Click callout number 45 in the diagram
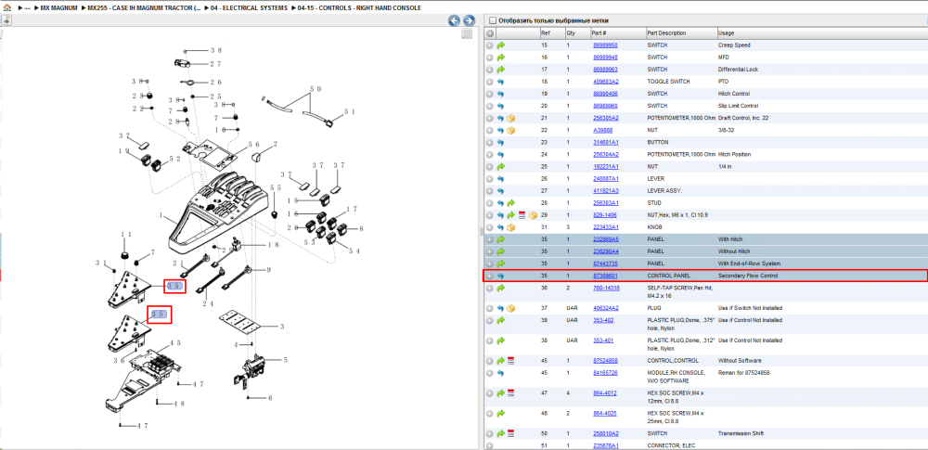The height and width of the screenshot is (450, 928). 175,342
